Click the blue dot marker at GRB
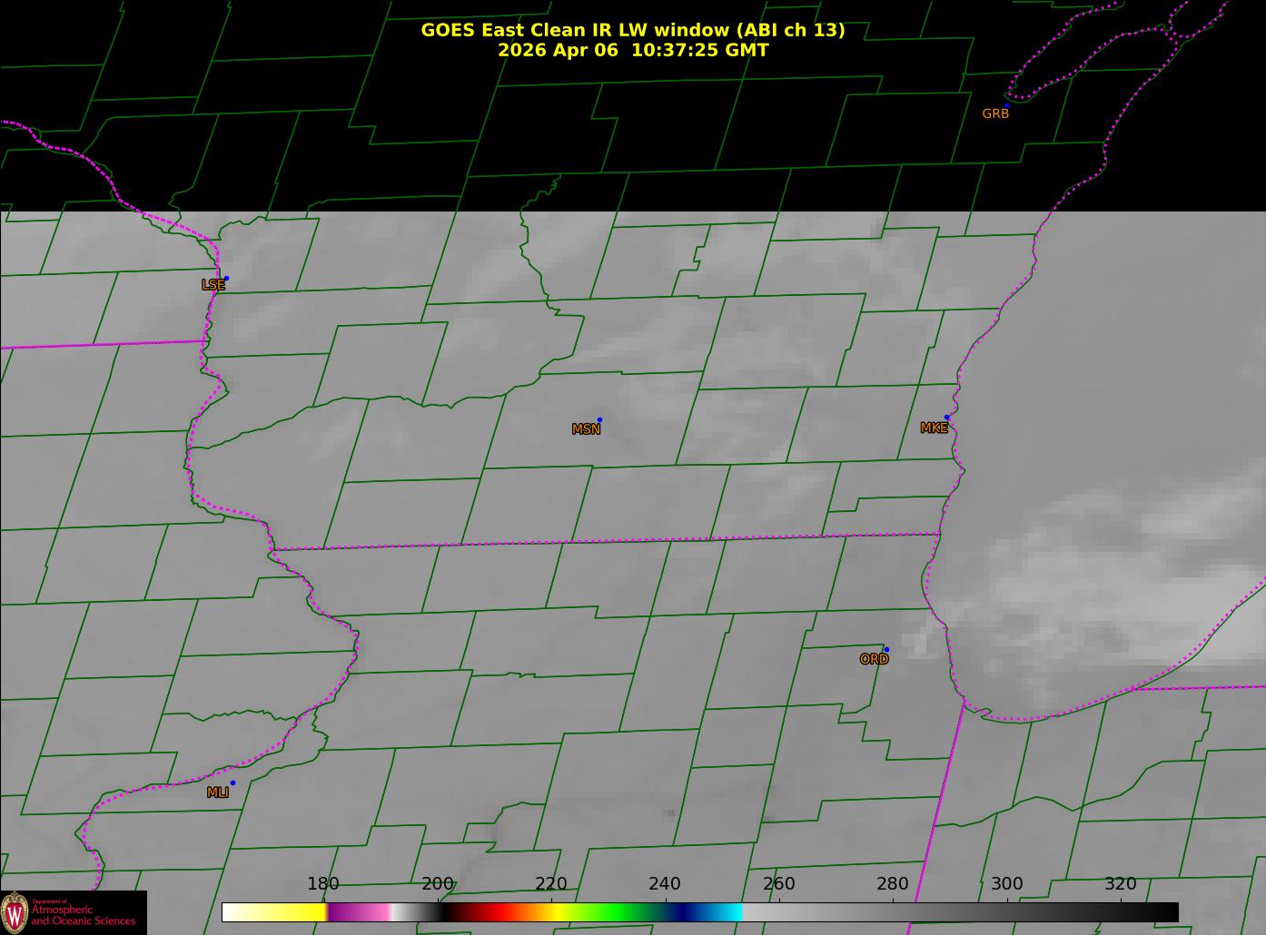 (x=1006, y=106)
